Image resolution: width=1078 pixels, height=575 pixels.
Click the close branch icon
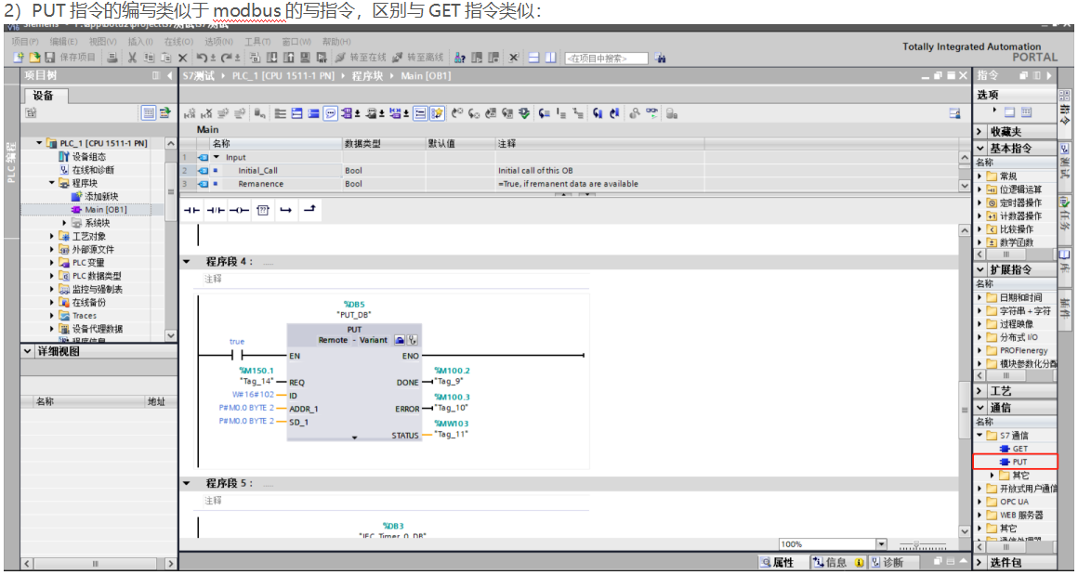[x=309, y=210]
